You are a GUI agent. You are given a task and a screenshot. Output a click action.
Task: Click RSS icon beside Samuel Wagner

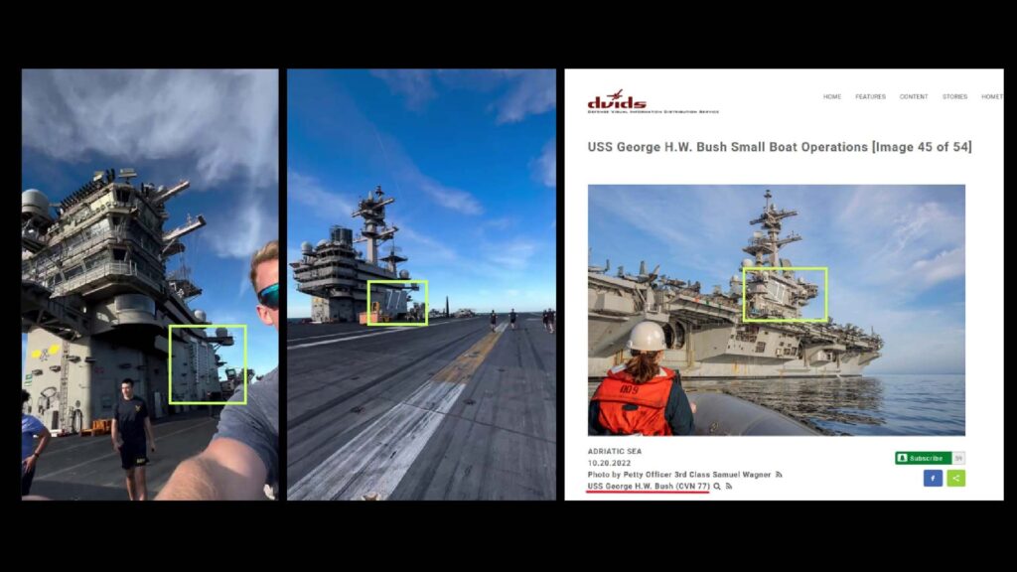(x=779, y=475)
